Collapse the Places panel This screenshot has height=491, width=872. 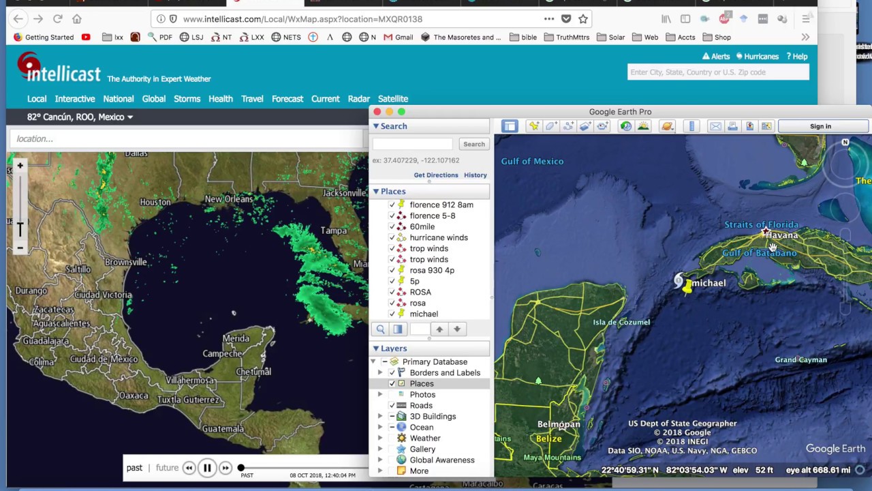pyautogui.click(x=375, y=192)
